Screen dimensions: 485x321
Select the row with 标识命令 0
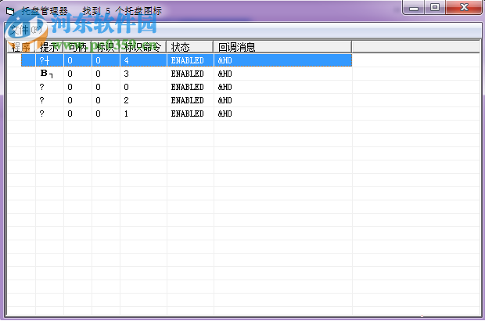coord(179,87)
